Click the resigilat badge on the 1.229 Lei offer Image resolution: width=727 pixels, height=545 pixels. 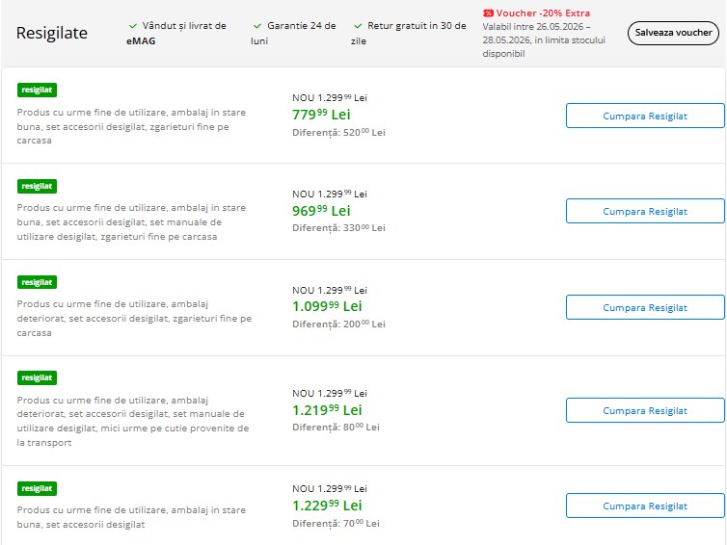[37, 488]
